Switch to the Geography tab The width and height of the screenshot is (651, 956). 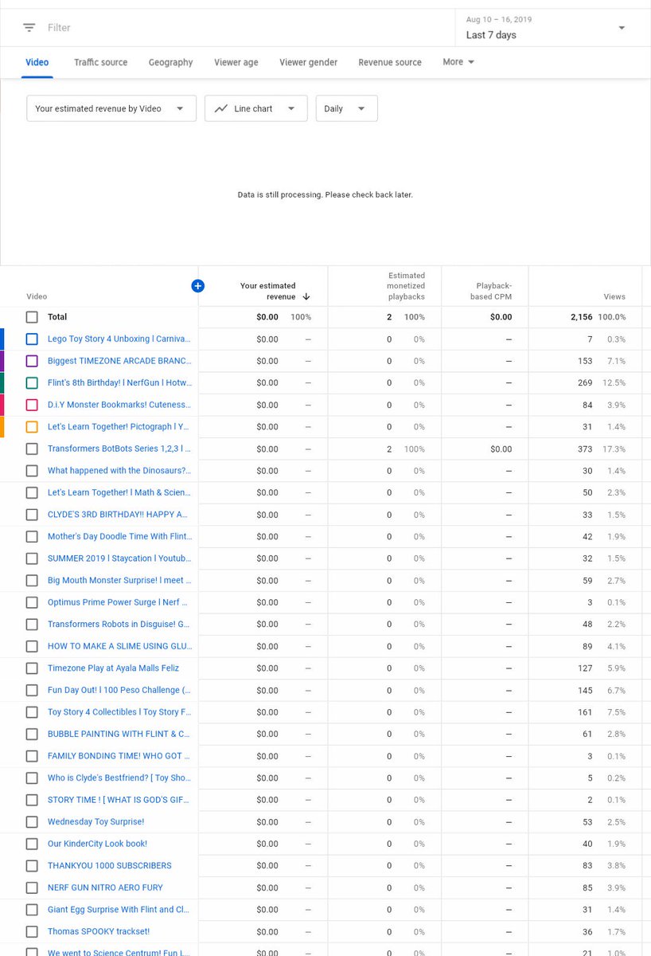171,62
